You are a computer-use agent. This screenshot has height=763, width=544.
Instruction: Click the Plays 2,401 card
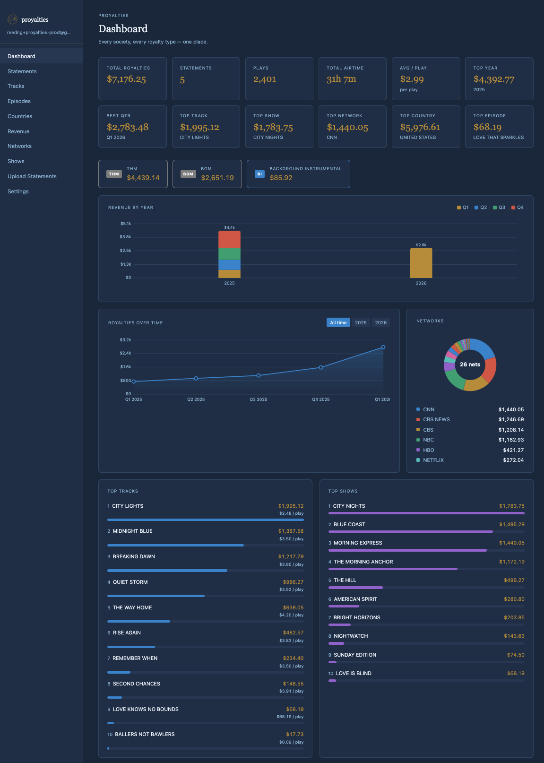point(279,78)
